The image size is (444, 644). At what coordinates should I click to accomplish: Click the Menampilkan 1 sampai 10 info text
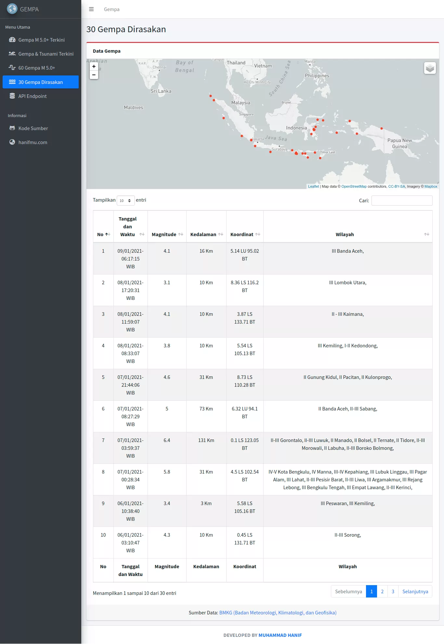pos(135,593)
